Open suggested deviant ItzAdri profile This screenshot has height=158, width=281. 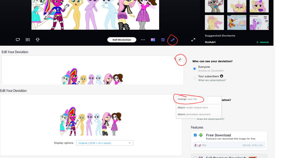[210, 42]
